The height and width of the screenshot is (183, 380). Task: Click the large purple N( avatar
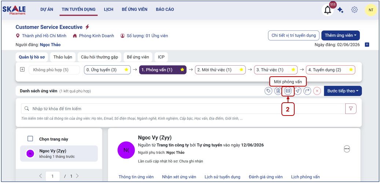[x=126, y=150]
